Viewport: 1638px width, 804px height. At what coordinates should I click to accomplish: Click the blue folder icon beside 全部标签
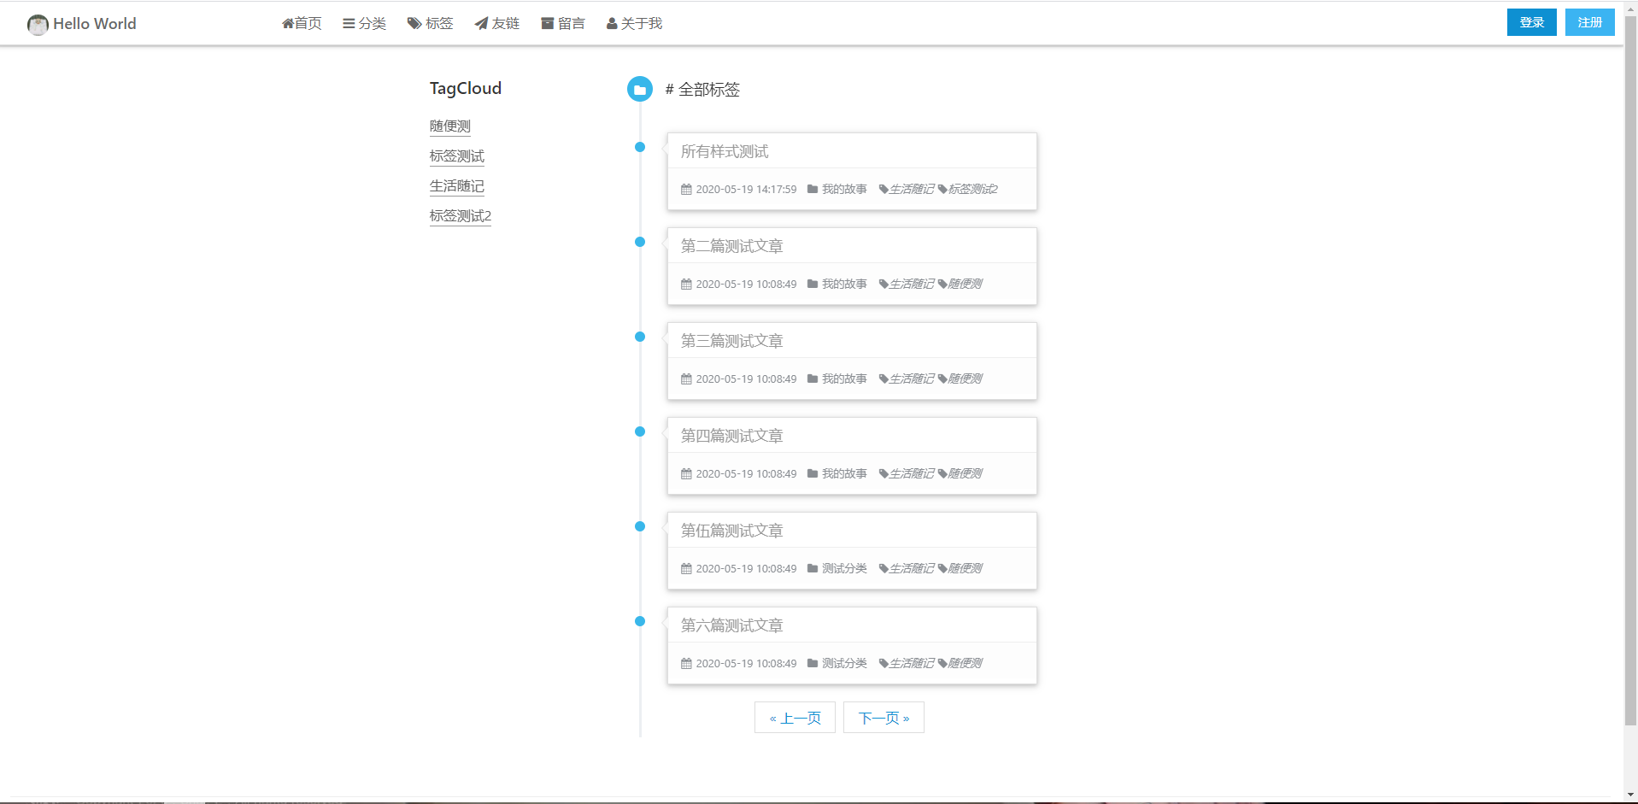(x=640, y=89)
